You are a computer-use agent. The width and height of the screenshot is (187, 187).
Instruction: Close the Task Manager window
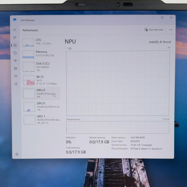(171, 18)
